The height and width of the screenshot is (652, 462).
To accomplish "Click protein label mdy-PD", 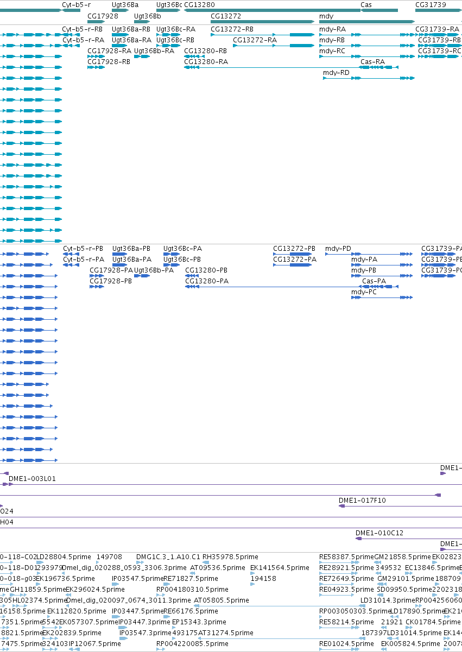I will click(338, 248).
